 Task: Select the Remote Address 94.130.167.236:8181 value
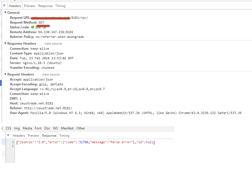tap(56, 32)
